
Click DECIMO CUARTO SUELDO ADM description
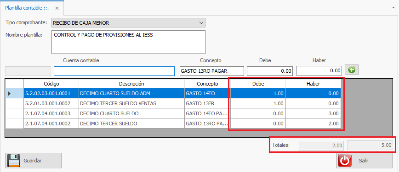[131, 93]
